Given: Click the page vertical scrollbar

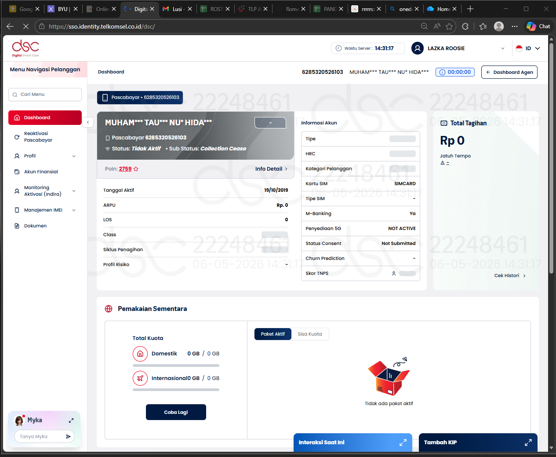Looking at the screenshot, I should (x=551, y=158).
